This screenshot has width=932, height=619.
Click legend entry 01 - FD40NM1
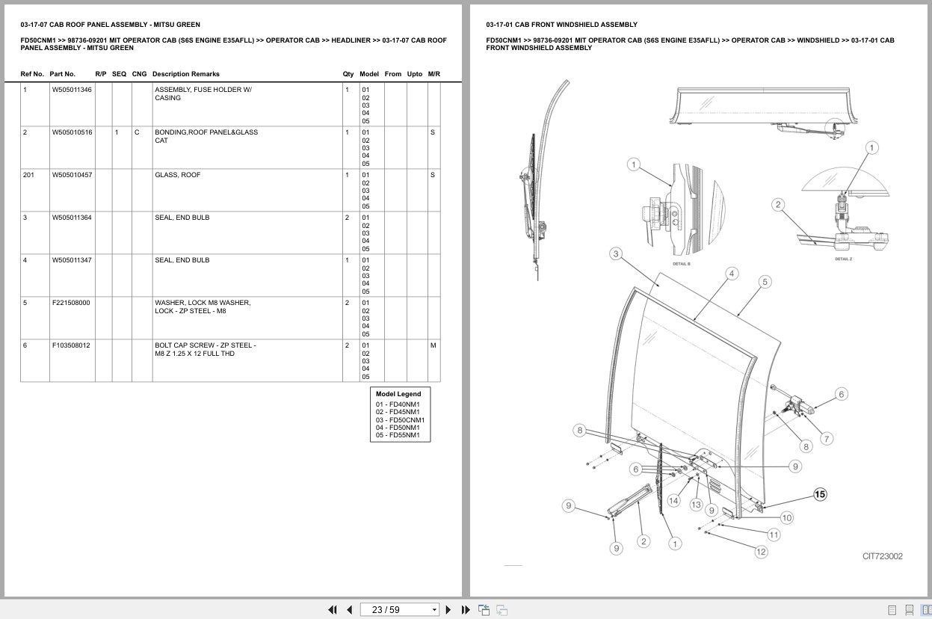click(398, 404)
